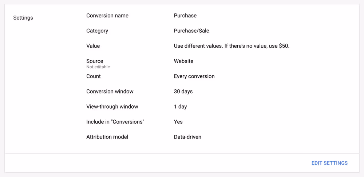The width and height of the screenshot is (364, 177).
Task: Select the Source label
Action: 95,61
